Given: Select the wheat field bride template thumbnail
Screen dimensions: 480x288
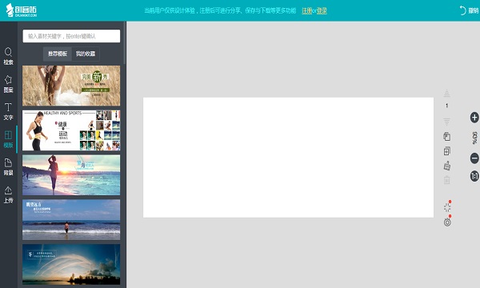Looking at the screenshot, I should click(71, 86).
